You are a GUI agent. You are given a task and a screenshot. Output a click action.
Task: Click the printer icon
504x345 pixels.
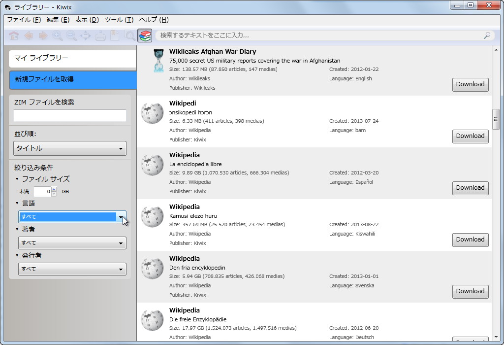(100, 35)
